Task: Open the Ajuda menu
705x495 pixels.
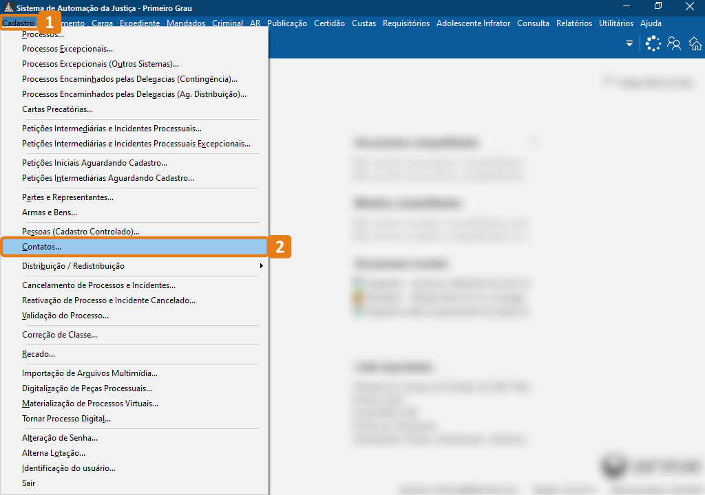Action: (651, 23)
